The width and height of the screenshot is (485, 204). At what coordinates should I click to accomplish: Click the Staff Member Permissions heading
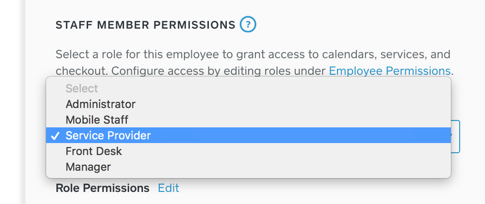145,25
